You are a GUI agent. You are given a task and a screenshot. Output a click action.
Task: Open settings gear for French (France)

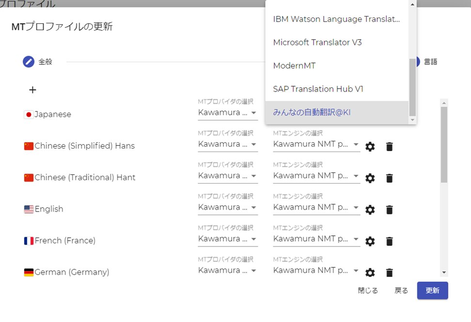coord(370,241)
